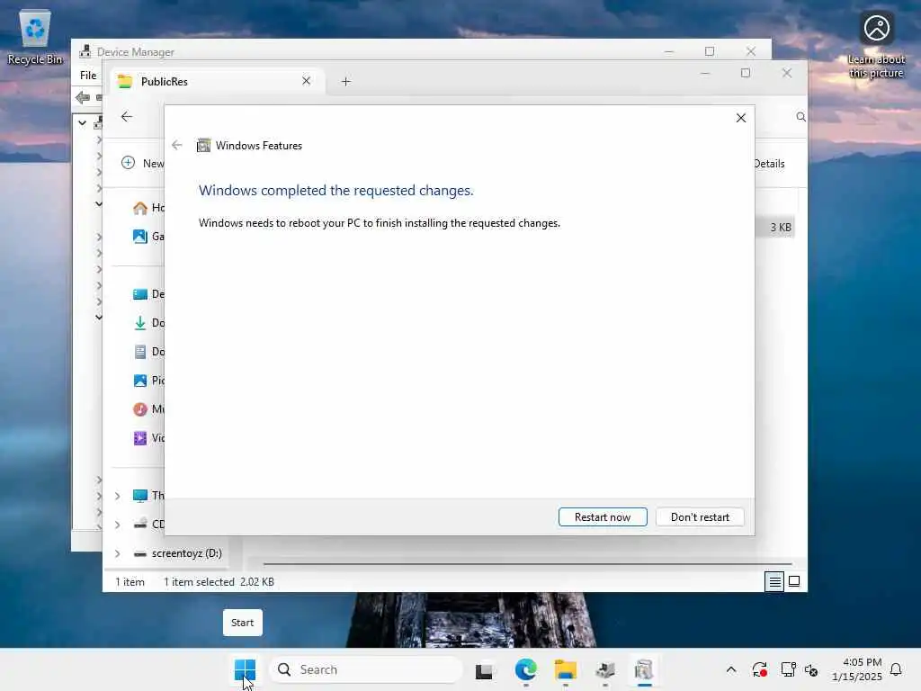Close the Windows Features dialog
This screenshot has height=691, width=921.
(x=741, y=118)
